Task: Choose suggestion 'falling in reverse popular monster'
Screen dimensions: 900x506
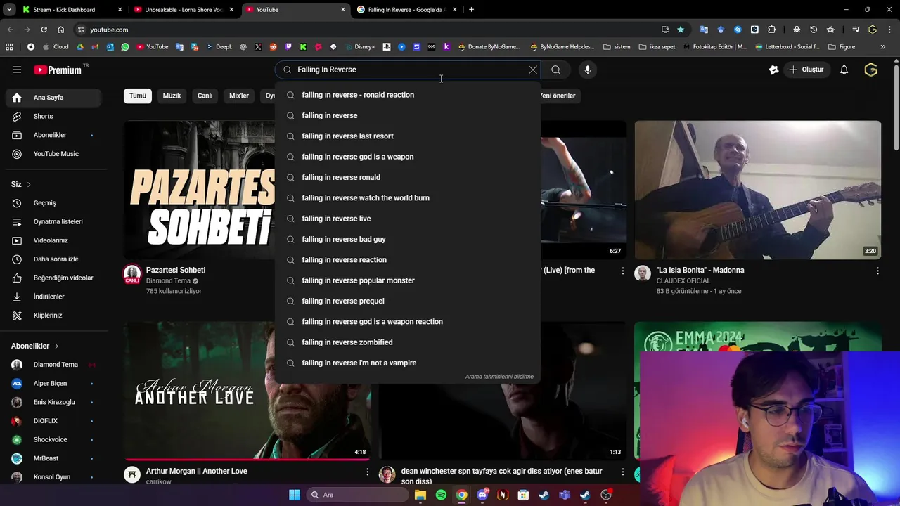Action: pos(408,280)
